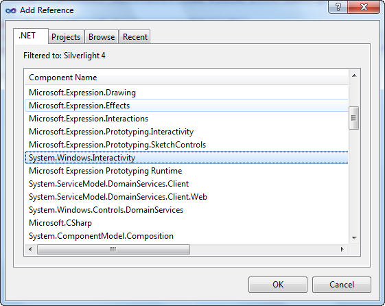Screen dimensions: 385x306
Task: Click the Visual Studio infinity icon in title bar
Action: (x=11, y=10)
